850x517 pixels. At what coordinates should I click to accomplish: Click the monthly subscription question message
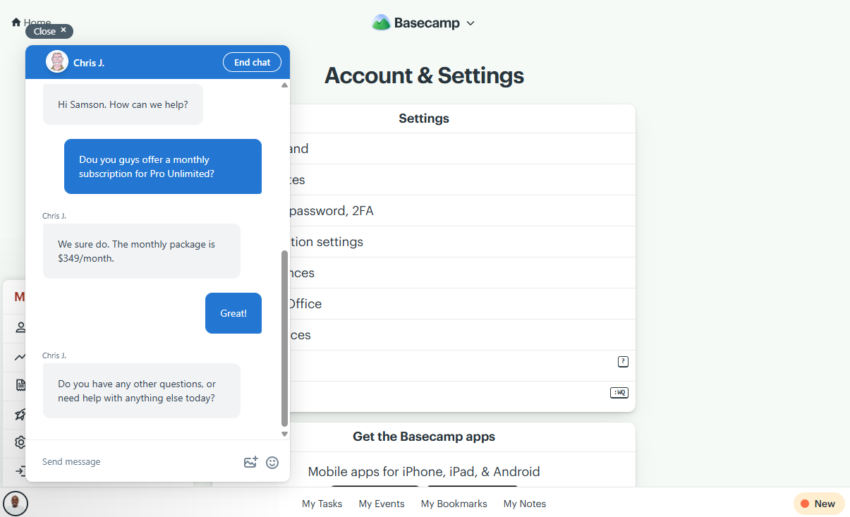163,166
